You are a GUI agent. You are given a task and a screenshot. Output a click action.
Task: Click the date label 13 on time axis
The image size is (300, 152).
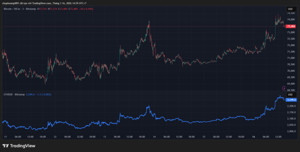pyautogui.click(x=105, y=137)
